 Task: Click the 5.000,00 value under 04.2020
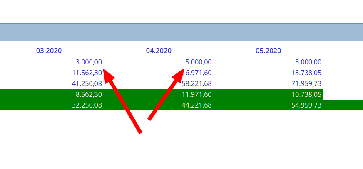tap(199, 62)
